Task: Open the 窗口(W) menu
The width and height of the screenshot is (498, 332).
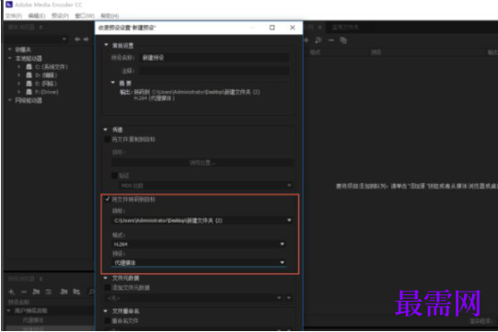Action: click(85, 16)
